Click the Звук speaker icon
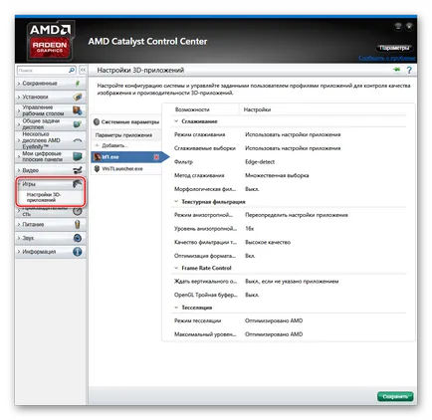The image size is (432, 420). pyautogui.click(x=78, y=238)
